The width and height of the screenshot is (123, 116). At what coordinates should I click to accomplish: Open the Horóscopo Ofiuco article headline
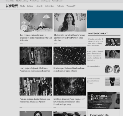coord(69,69)
